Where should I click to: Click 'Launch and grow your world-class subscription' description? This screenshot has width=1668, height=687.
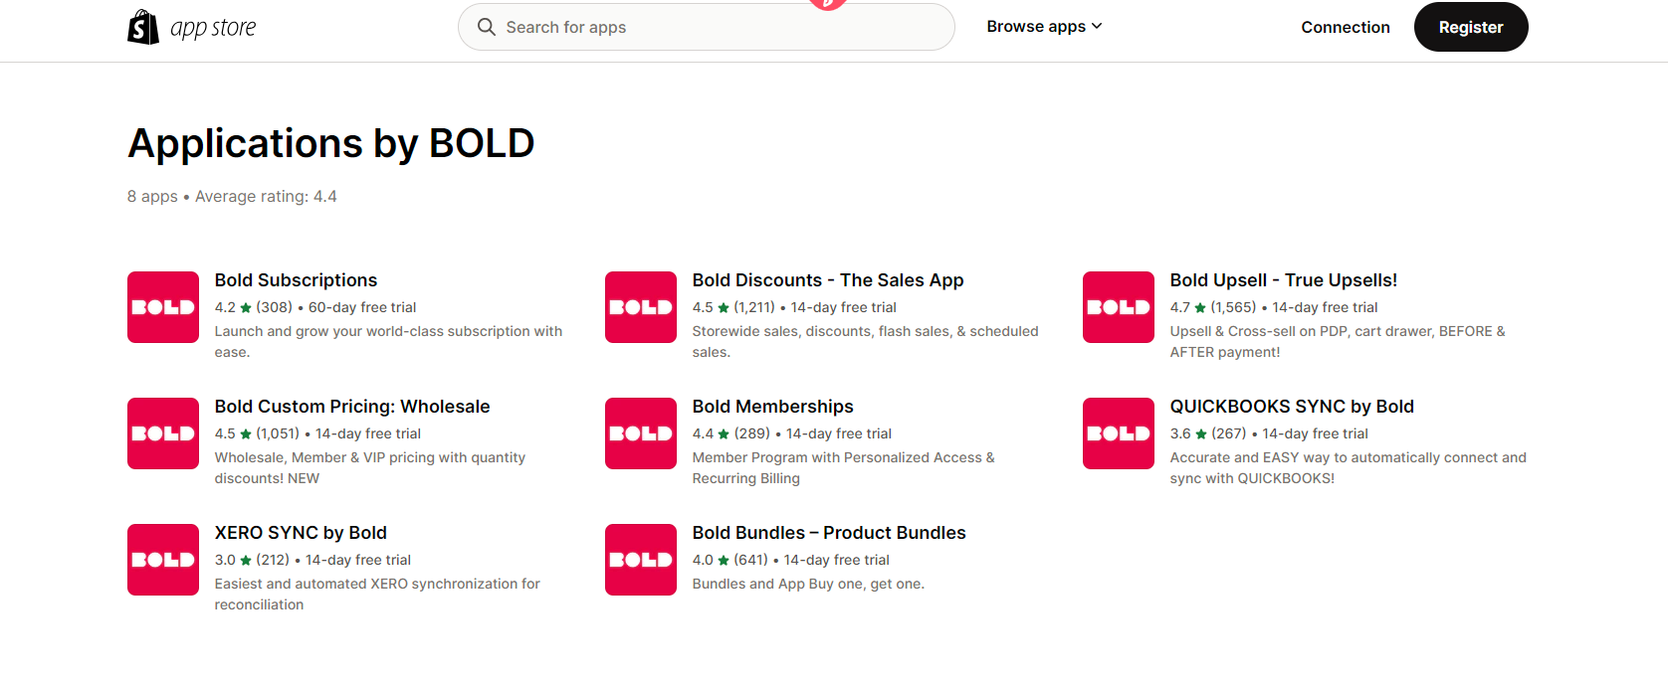coord(388,341)
